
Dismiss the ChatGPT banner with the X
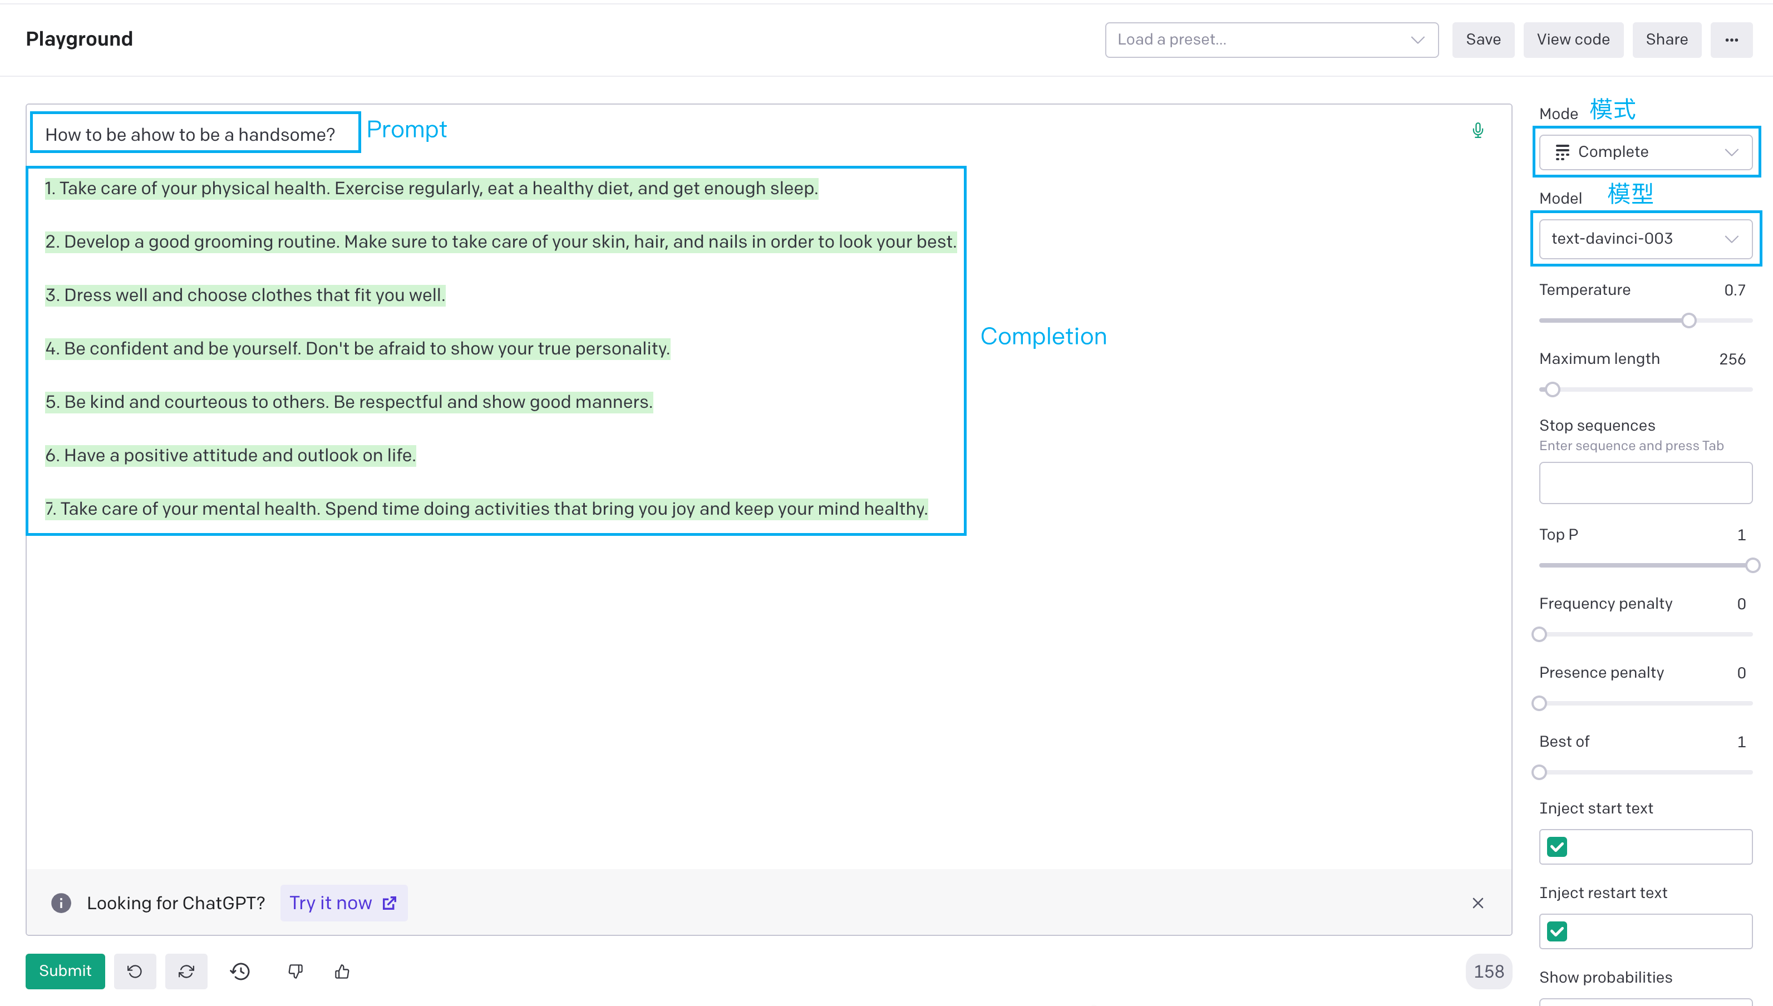pyautogui.click(x=1477, y=903)
